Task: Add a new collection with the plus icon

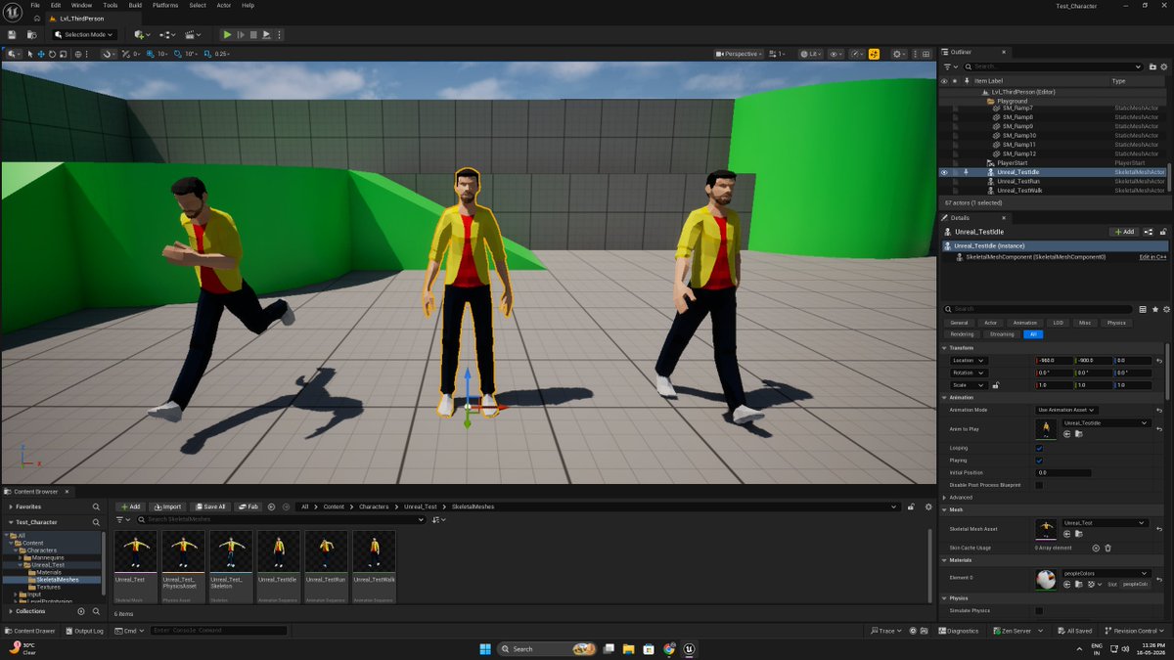Action: pos(83,611)
